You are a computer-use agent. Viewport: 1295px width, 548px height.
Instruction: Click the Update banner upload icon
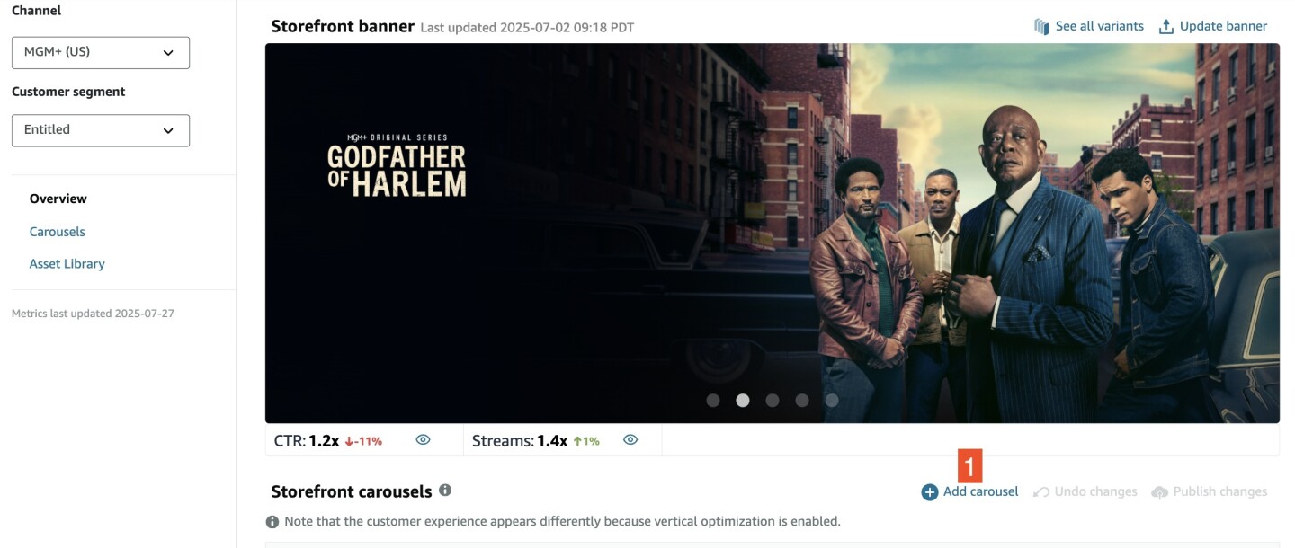1166,26
